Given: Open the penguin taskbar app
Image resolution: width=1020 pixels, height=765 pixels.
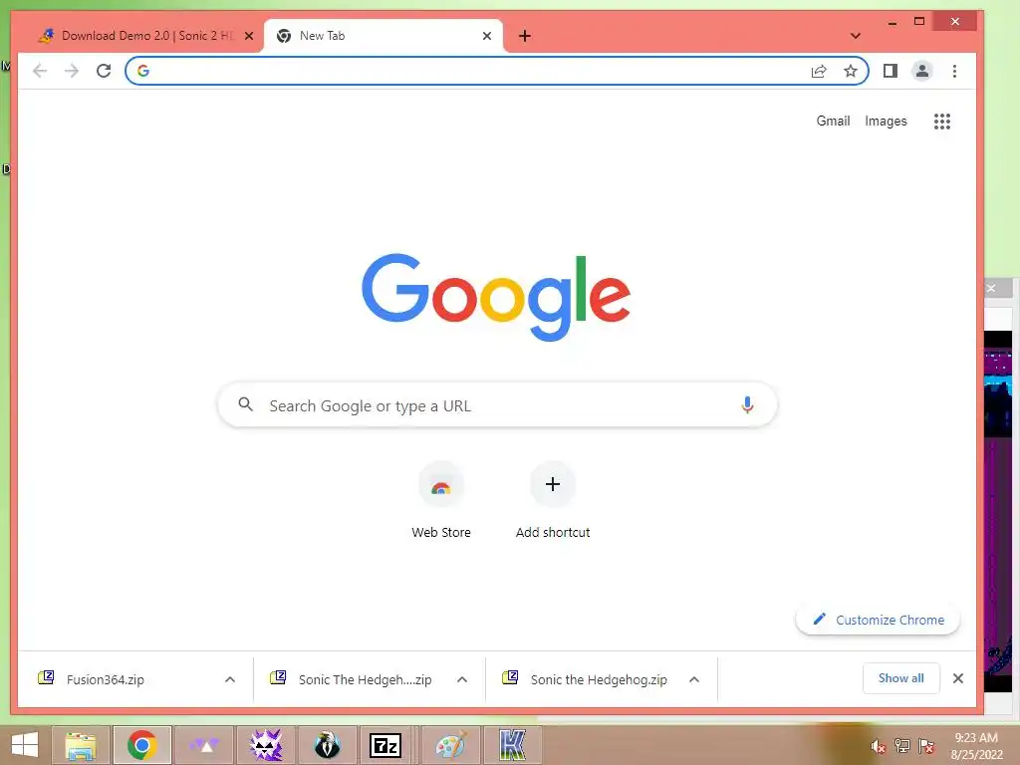Looking at the screenshot, I should 327,745.
